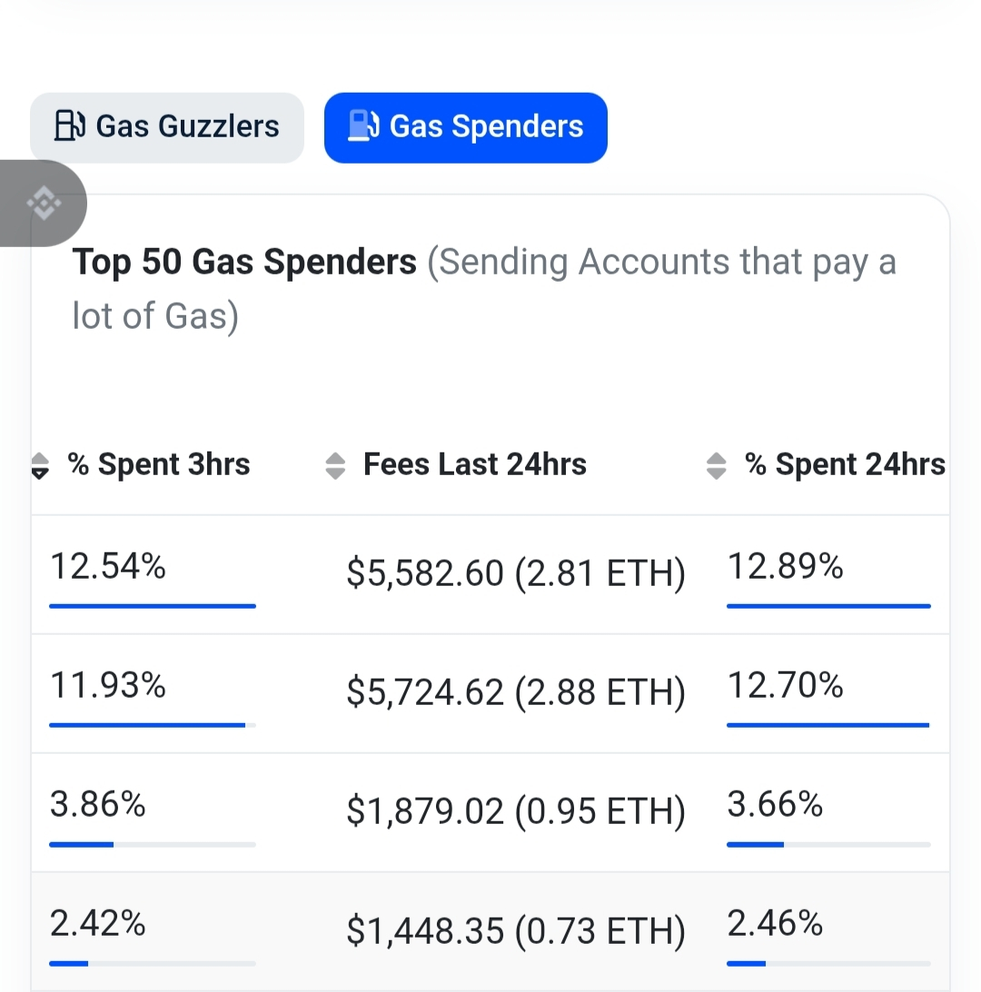The image size is (981, 992).
Task: Sort by % Spent 24hrs arrow icon
Action: pyautogui.click(x=716, y=466)
